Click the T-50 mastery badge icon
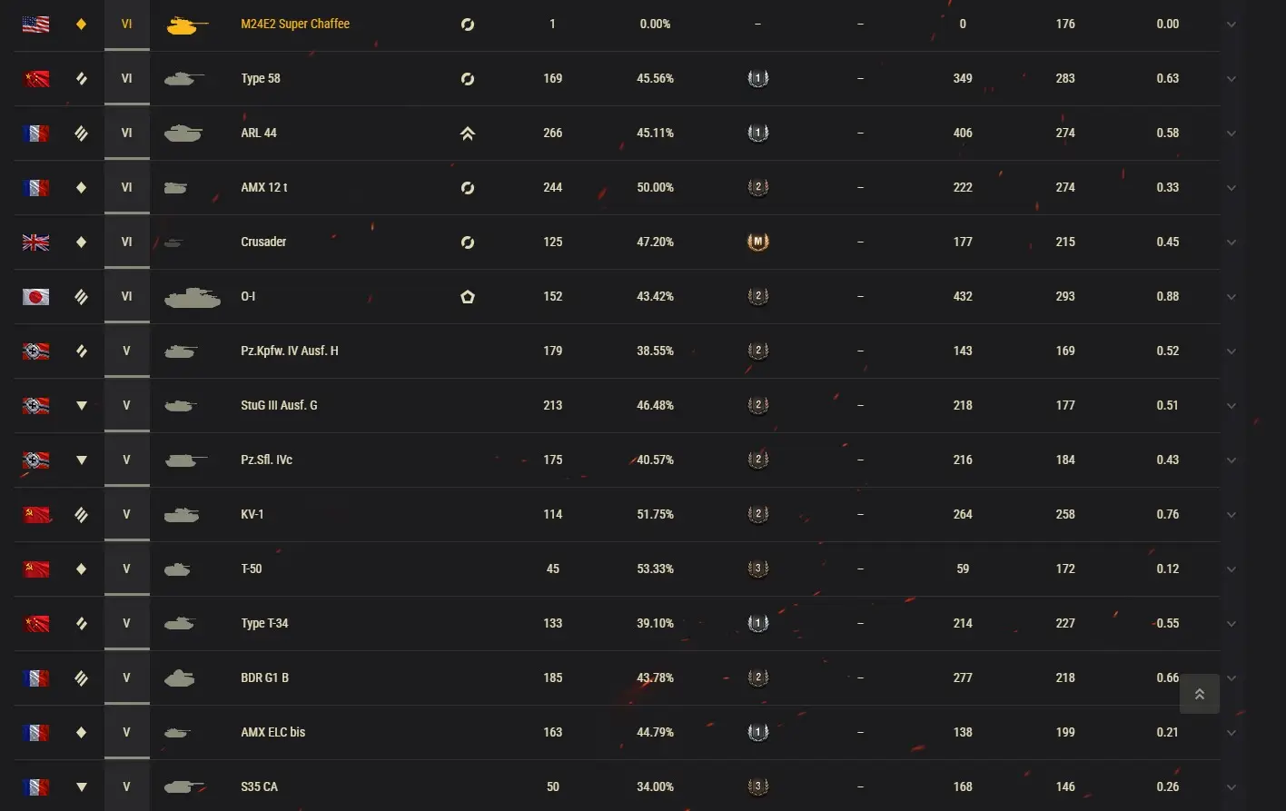Screen dimensions: 1286x811 (x=757, y=569)
